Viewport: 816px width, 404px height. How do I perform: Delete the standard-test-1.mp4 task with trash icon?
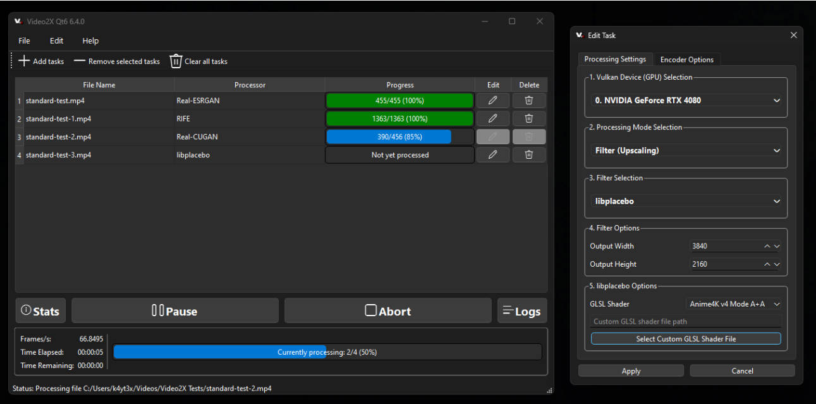529,118
